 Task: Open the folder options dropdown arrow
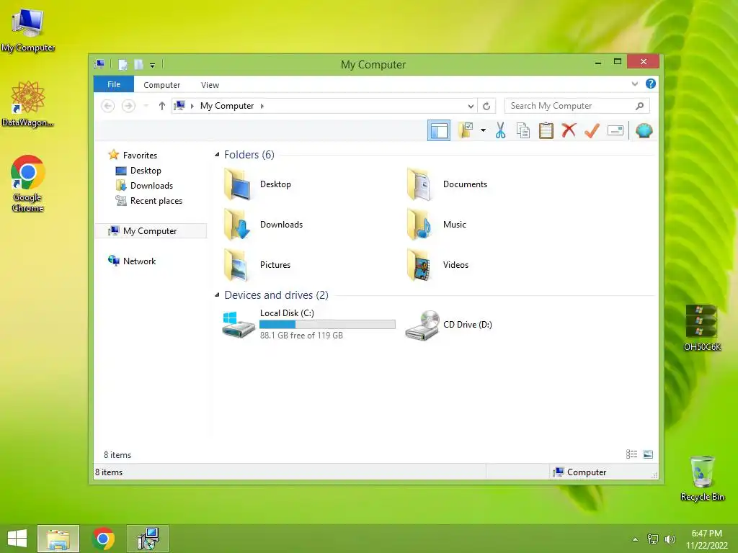[483, 130]
